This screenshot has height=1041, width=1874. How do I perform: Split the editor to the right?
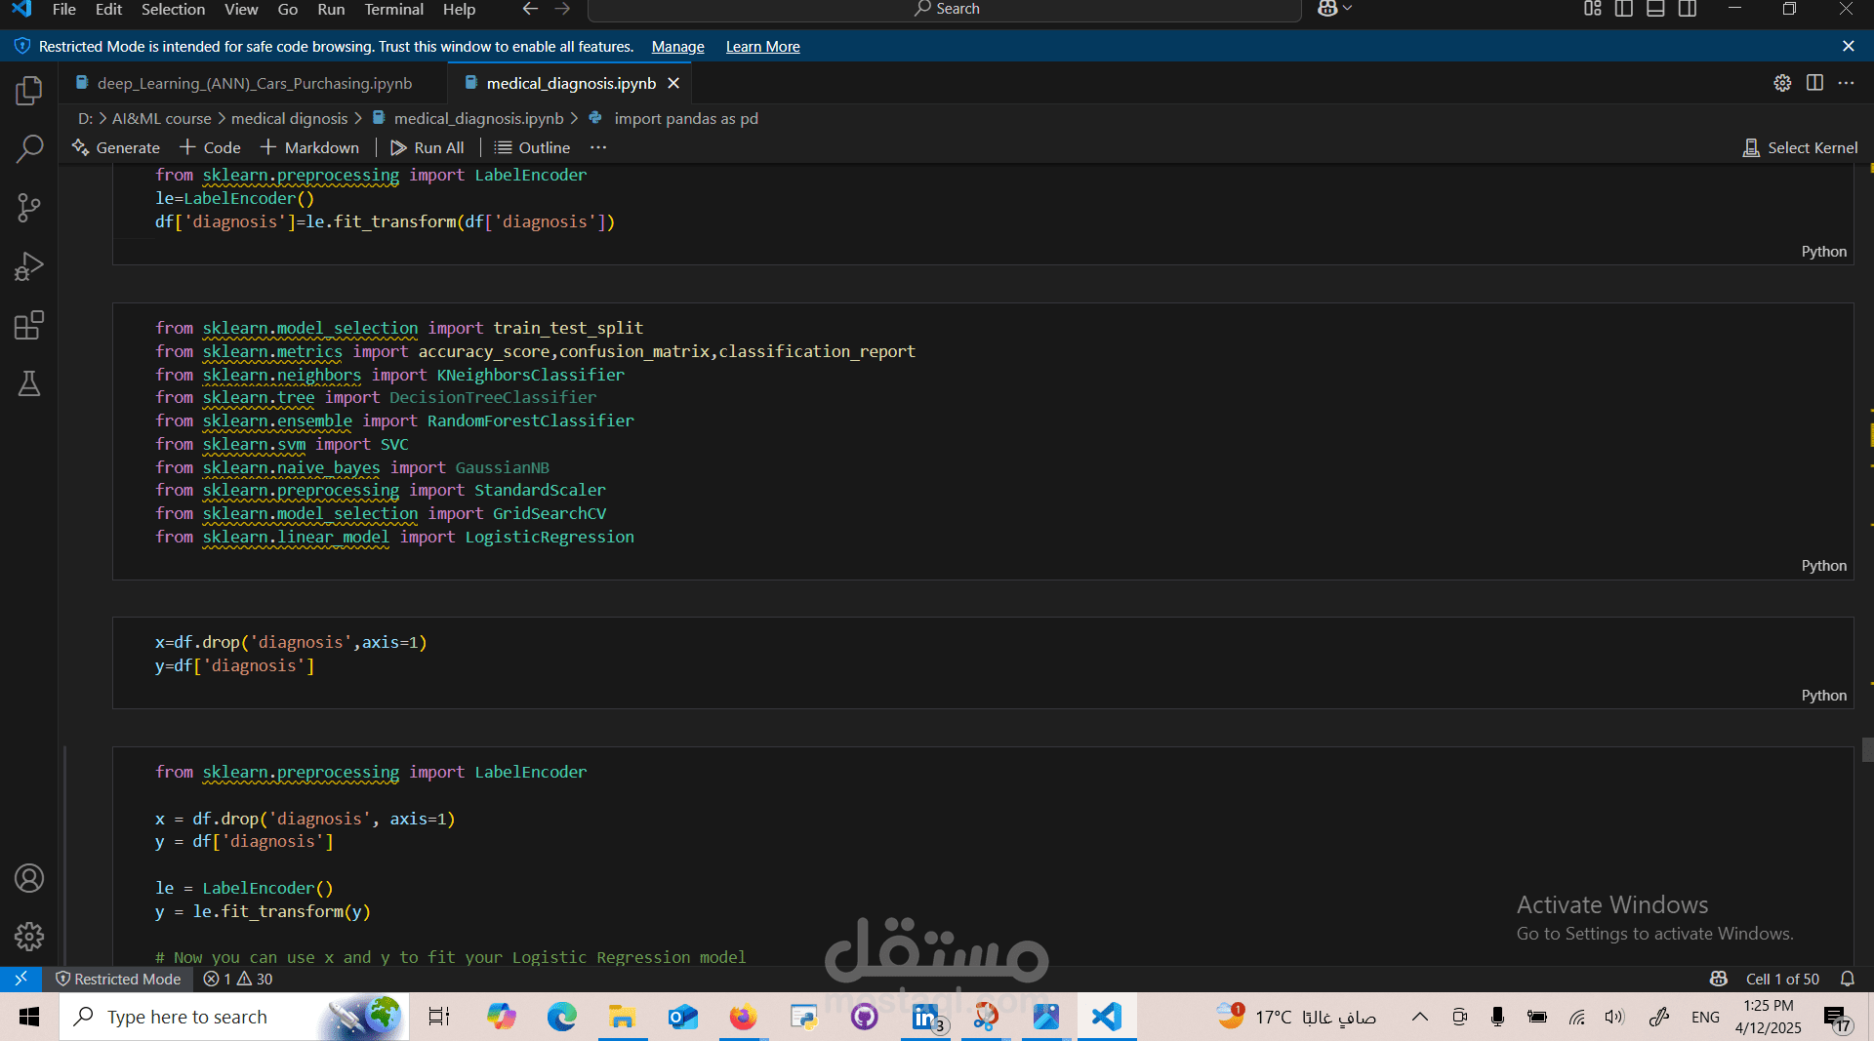click(x=1814, y=83)
